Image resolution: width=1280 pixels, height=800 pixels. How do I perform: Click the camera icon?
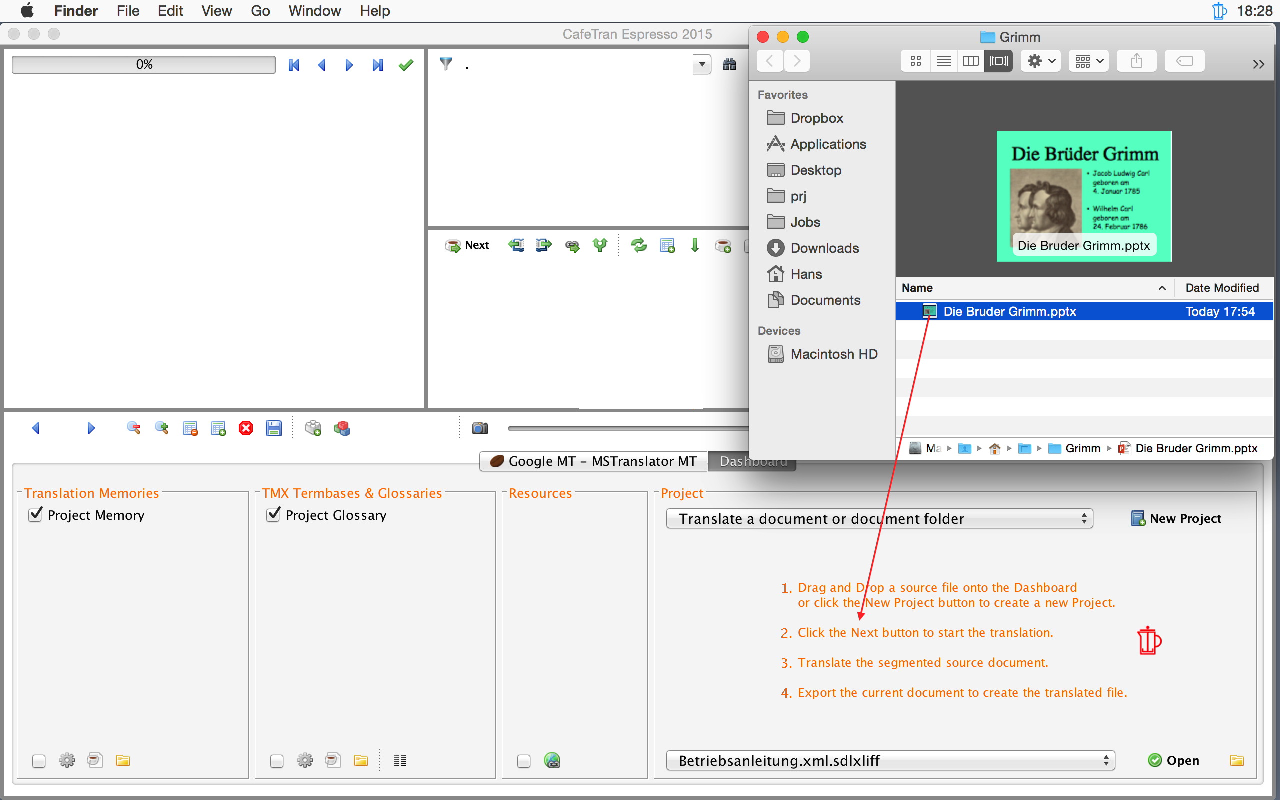click(479, 428)
